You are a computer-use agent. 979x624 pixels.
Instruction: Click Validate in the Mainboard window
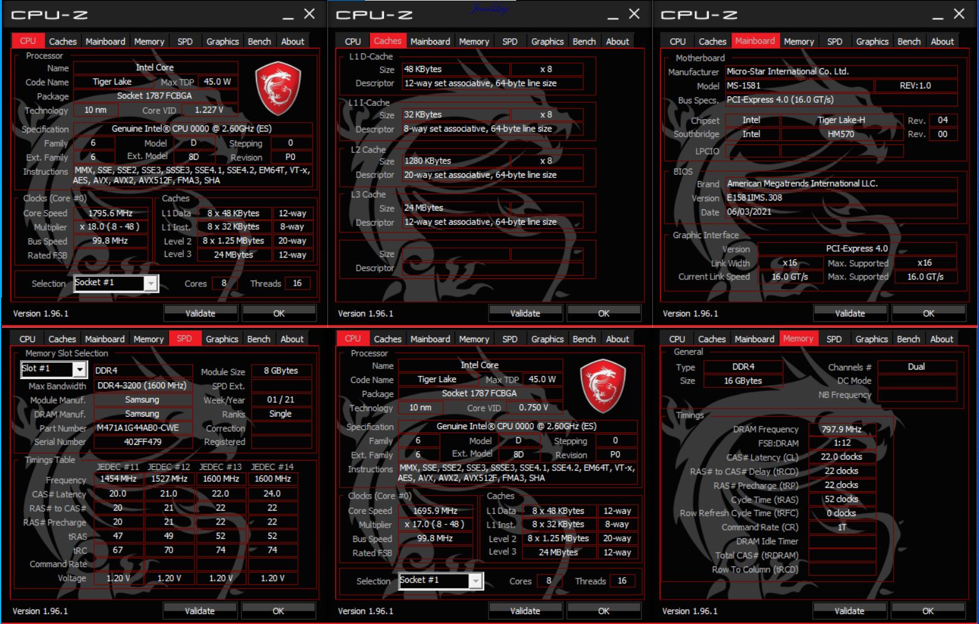(x=850, y=313)
